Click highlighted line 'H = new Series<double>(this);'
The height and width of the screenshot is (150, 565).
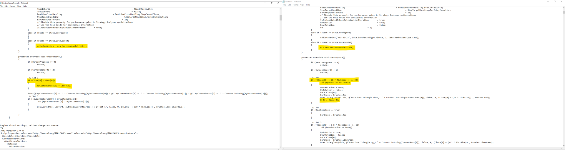pos(337,47)
